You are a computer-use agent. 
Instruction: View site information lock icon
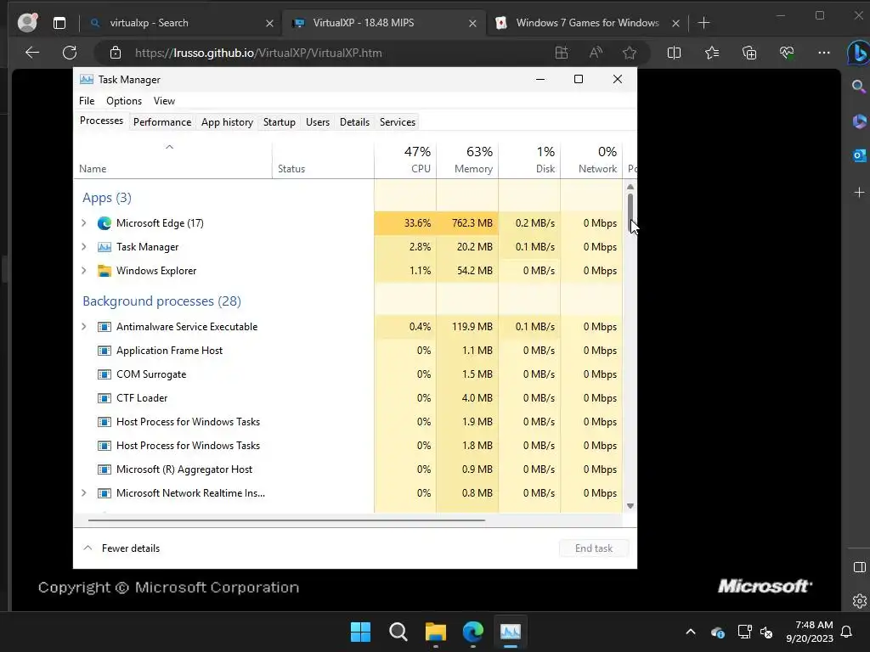[116, 53]
